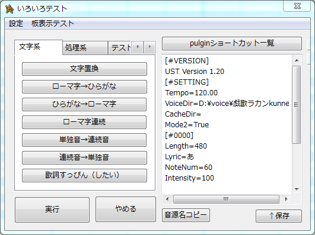Click the CacheDir= line
Image resolution: width=315 pixels, height=235 pixels.
[183, 114]
